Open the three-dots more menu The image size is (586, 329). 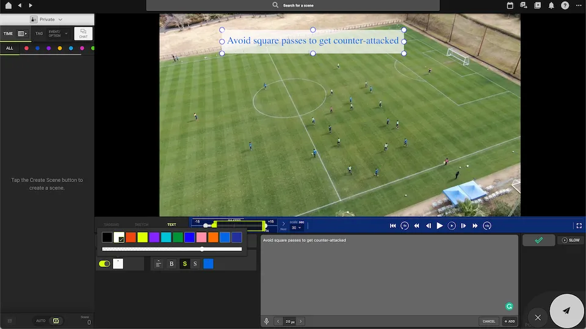pos(579,5)
